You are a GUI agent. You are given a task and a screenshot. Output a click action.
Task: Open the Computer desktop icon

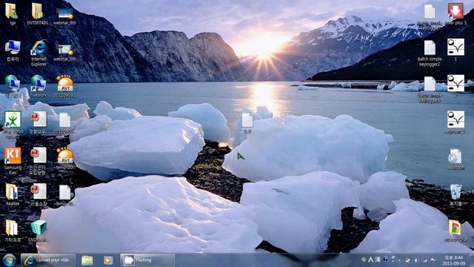click(13, 47)
